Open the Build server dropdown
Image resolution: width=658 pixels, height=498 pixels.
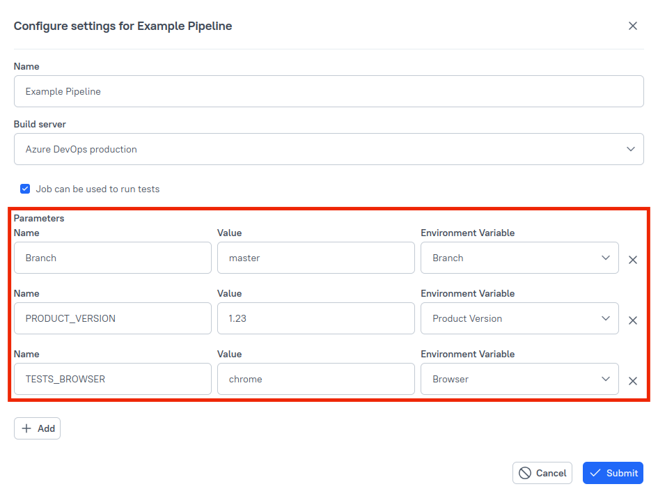(329, 149)
